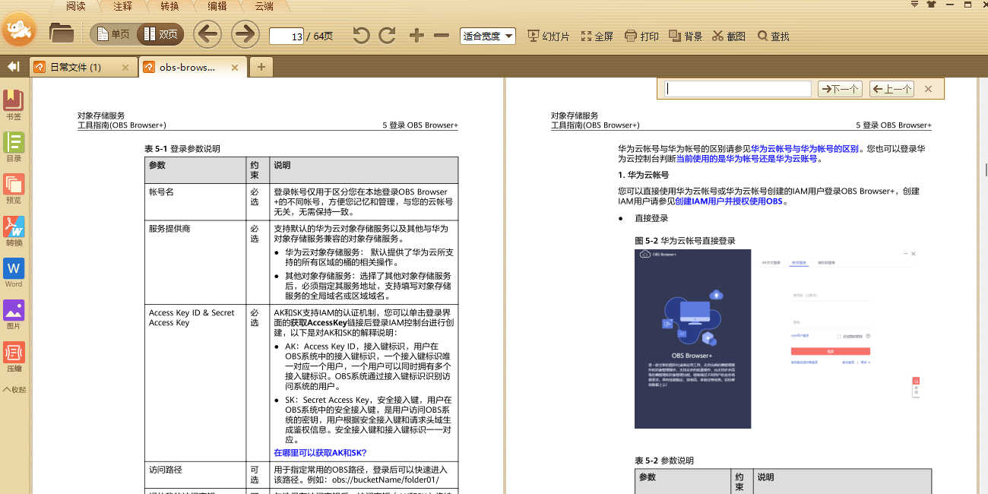Image resolution: width=988 pixels, height=494 pixels.
Task: Click the 压缩 compress sidebar icon
Action: click(14, 356)
